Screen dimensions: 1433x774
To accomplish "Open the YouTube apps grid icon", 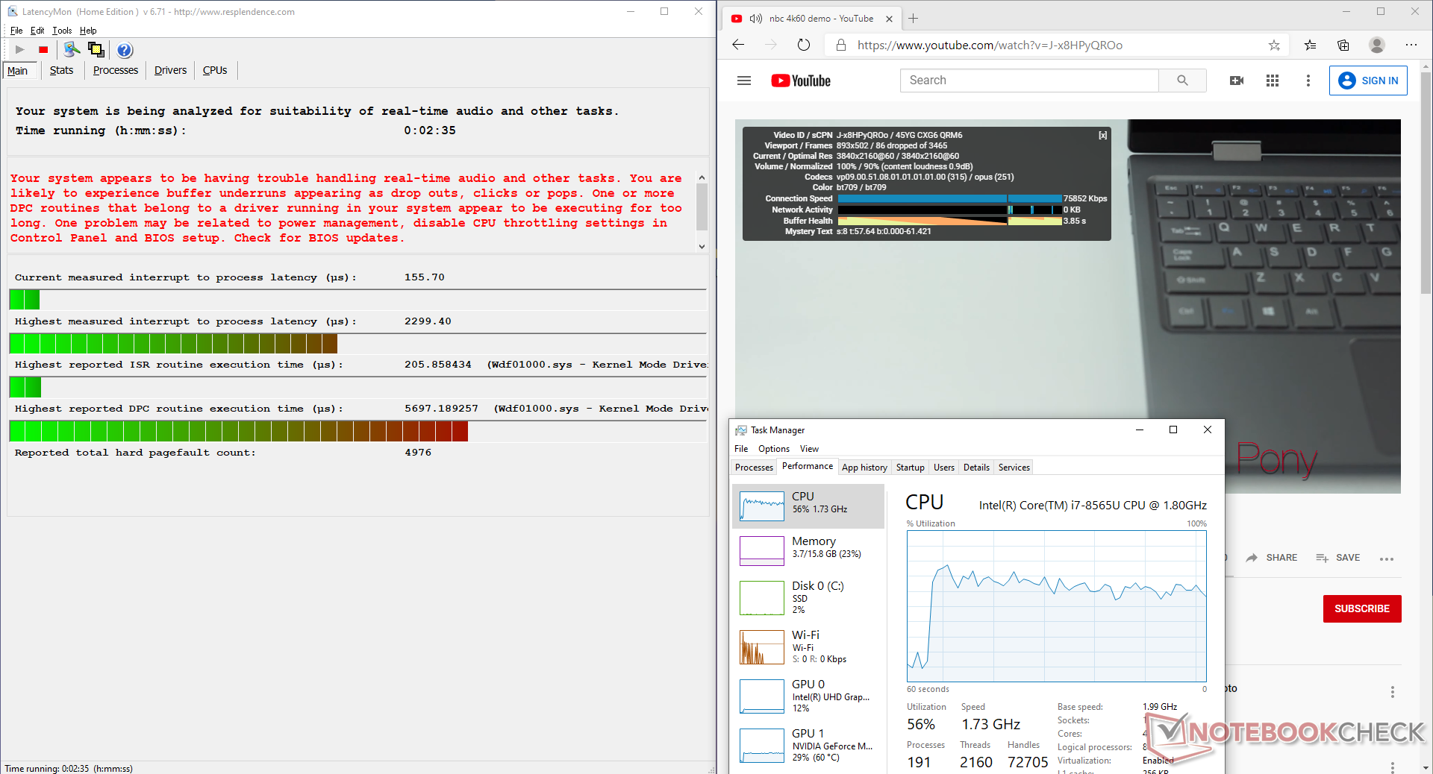I will (x=1273, y=81).
